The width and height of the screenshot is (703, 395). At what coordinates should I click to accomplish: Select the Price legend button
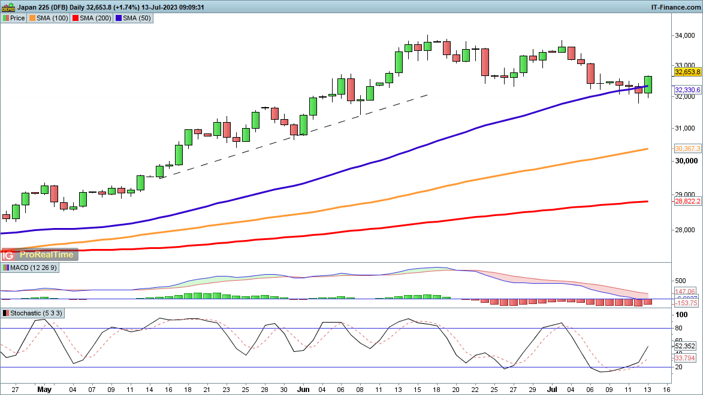click(14, 19)
